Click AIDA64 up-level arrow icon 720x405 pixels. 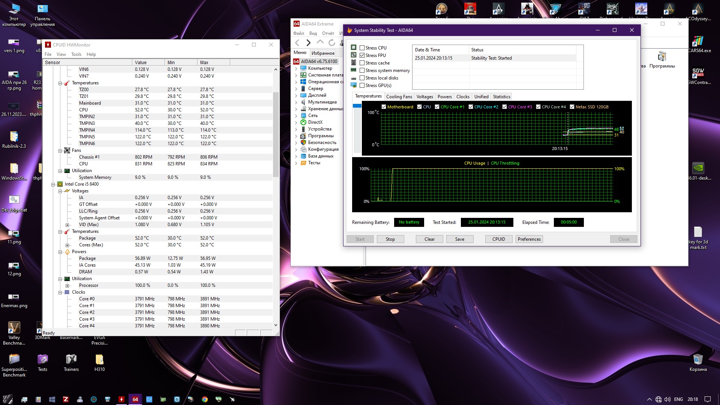tap(320, 42)
